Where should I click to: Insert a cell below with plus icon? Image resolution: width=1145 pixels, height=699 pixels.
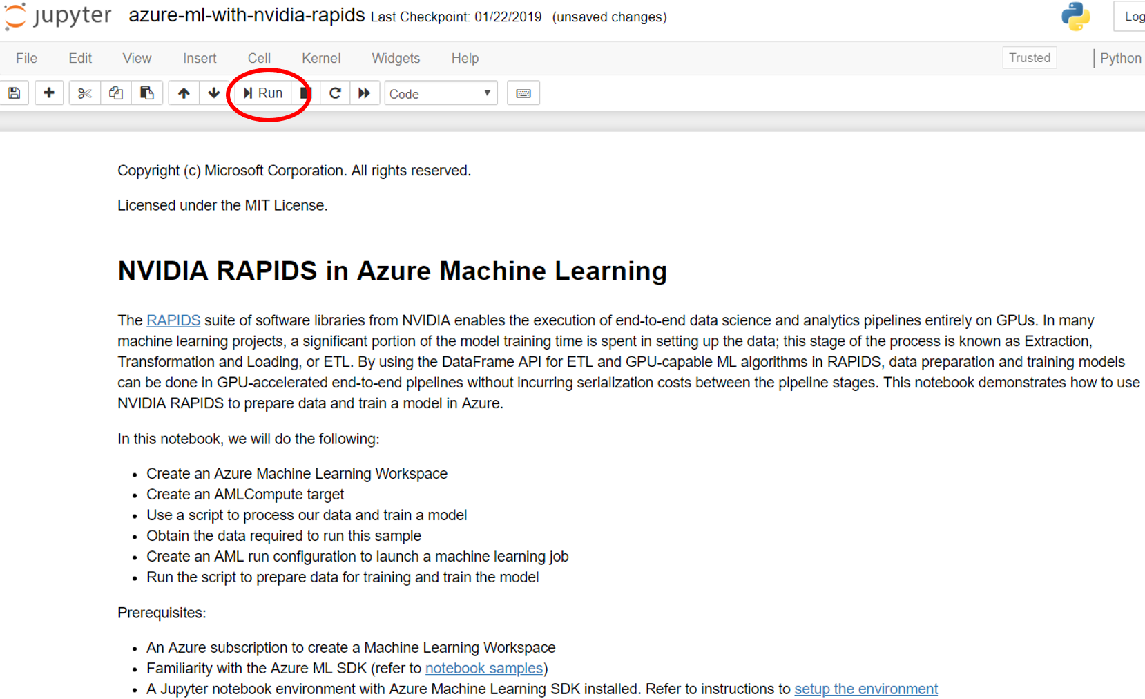point(49,93)
